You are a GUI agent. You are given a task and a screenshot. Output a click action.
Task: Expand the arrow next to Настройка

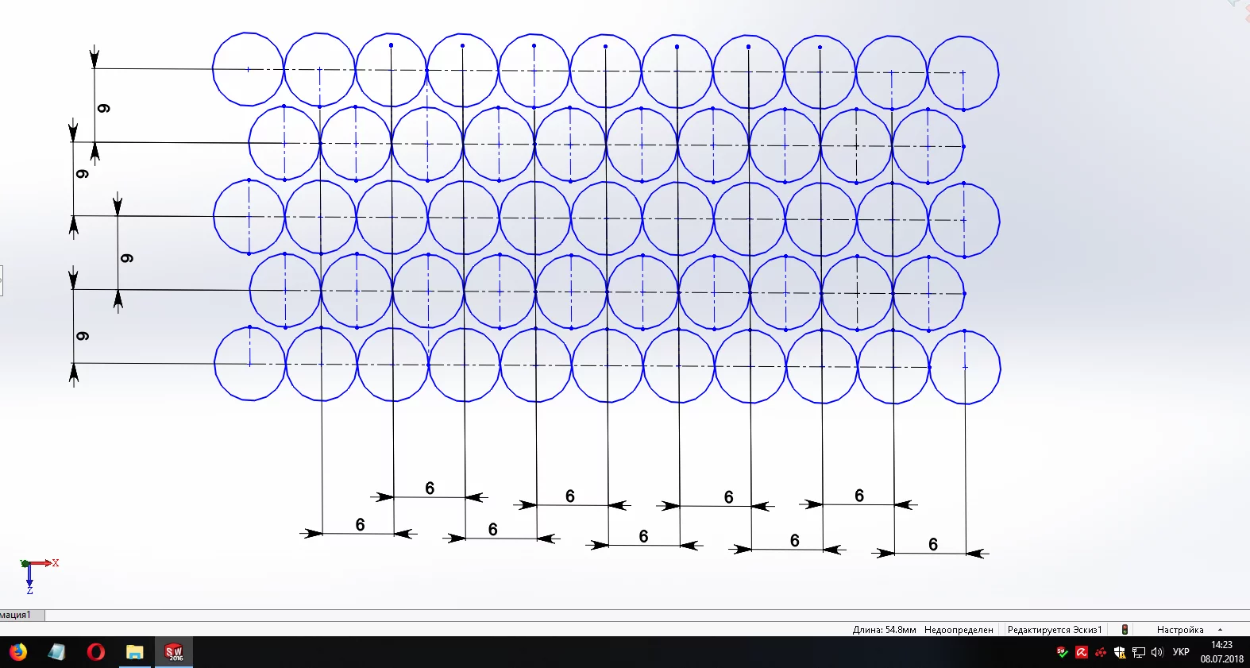(1221, 630)
